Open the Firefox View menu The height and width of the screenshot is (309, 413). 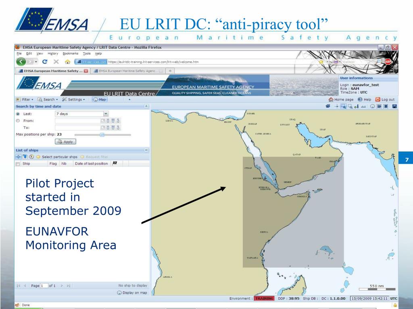point(40,54)
